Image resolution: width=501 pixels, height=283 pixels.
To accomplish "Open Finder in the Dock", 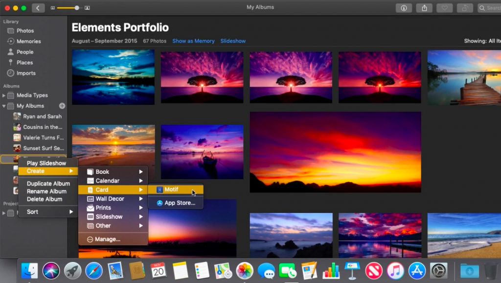I will [x=29, y=271].
